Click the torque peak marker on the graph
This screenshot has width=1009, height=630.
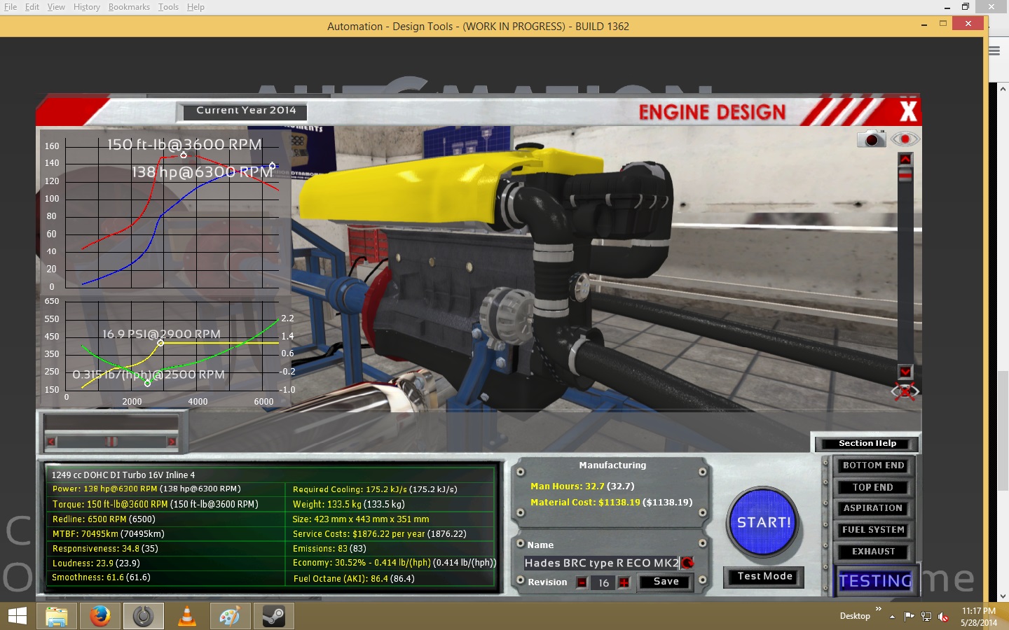pos(184,155)
